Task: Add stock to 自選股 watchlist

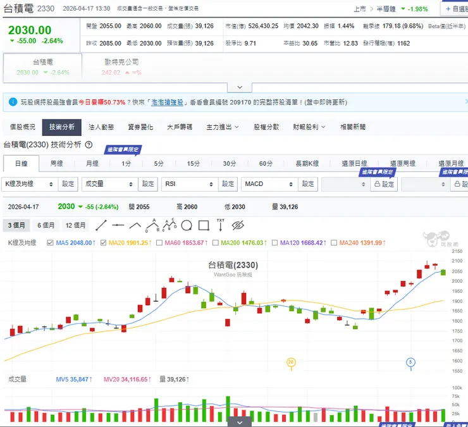Action: pos(455,9)
